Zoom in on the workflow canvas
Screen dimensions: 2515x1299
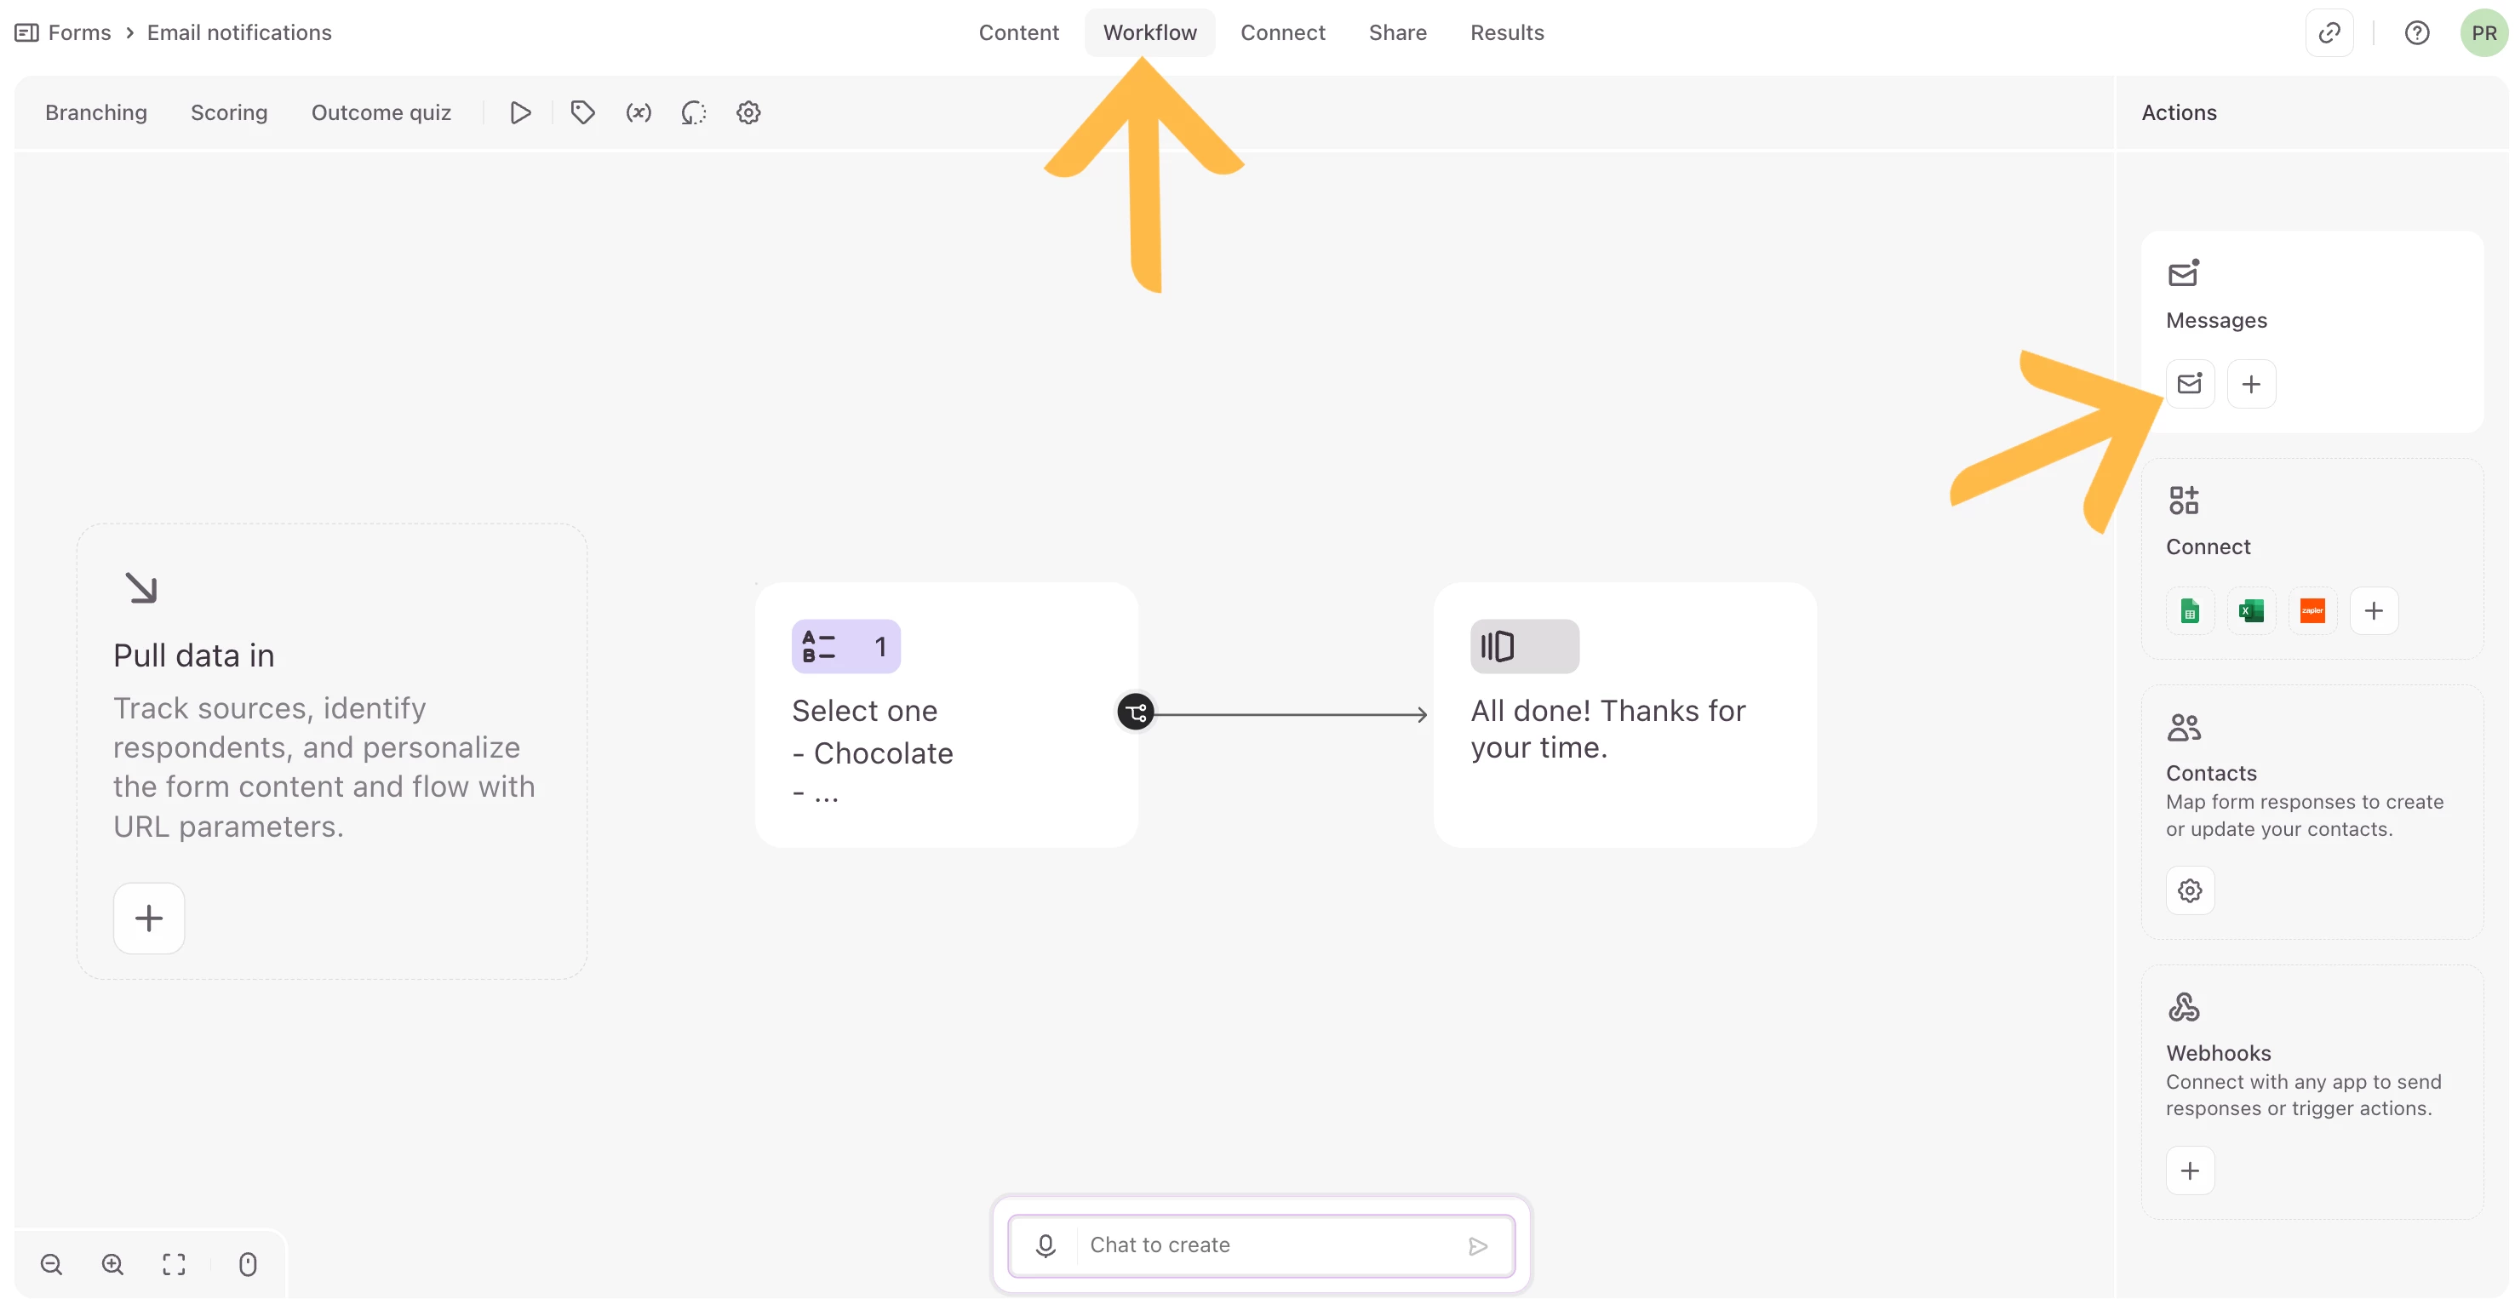coord(113,1265)
